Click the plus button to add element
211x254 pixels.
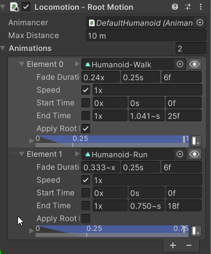173,245
